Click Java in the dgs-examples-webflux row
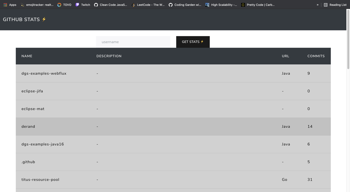The image size is (350, 192). (286, 74)
